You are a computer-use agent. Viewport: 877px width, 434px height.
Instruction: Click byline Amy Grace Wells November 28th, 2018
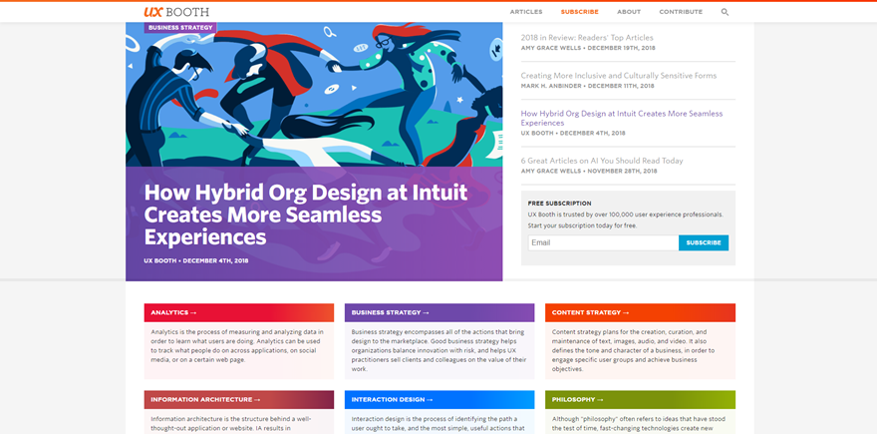(590, 172)
